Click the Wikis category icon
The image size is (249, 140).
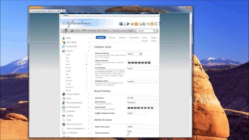click(x=64, y=98)
